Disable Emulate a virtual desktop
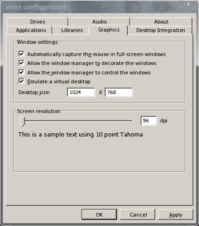 click(x=21, y=81)
